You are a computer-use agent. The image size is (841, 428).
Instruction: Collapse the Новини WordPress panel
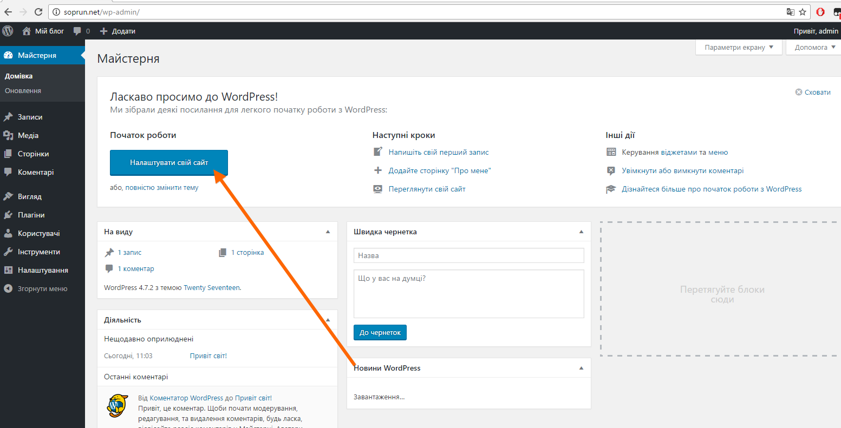click(582, 368)
